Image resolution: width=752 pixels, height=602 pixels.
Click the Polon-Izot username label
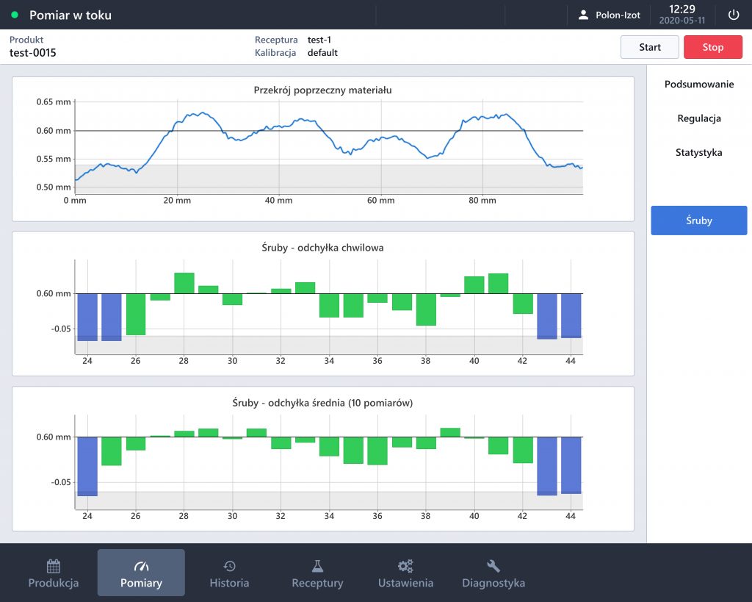click(x=618, y=15)
